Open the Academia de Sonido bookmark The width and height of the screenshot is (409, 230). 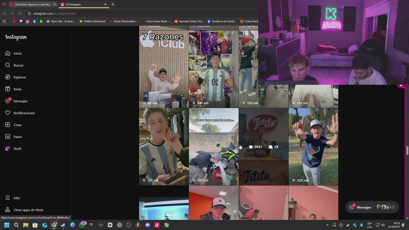click(221, 21)
